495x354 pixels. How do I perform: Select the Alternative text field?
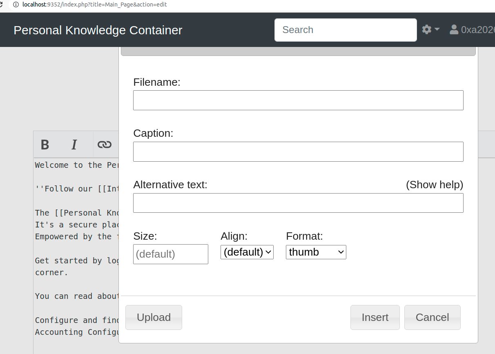(x=298, y=203)
